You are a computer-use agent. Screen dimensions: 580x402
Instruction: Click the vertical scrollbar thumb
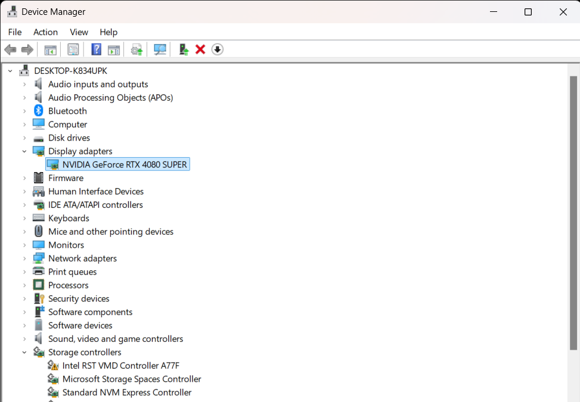[x=573, y=213]
